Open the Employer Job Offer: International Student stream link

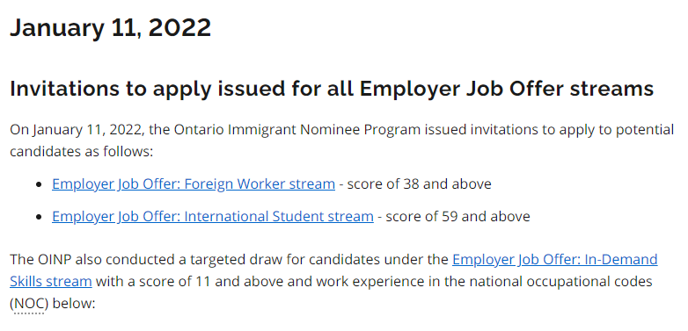point(213,216)
